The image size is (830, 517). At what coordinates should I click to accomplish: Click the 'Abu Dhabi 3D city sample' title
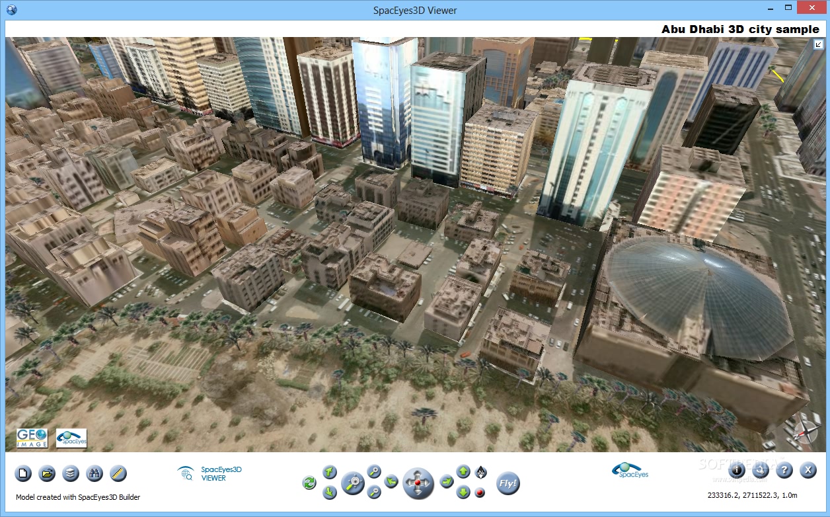[740, 29]
